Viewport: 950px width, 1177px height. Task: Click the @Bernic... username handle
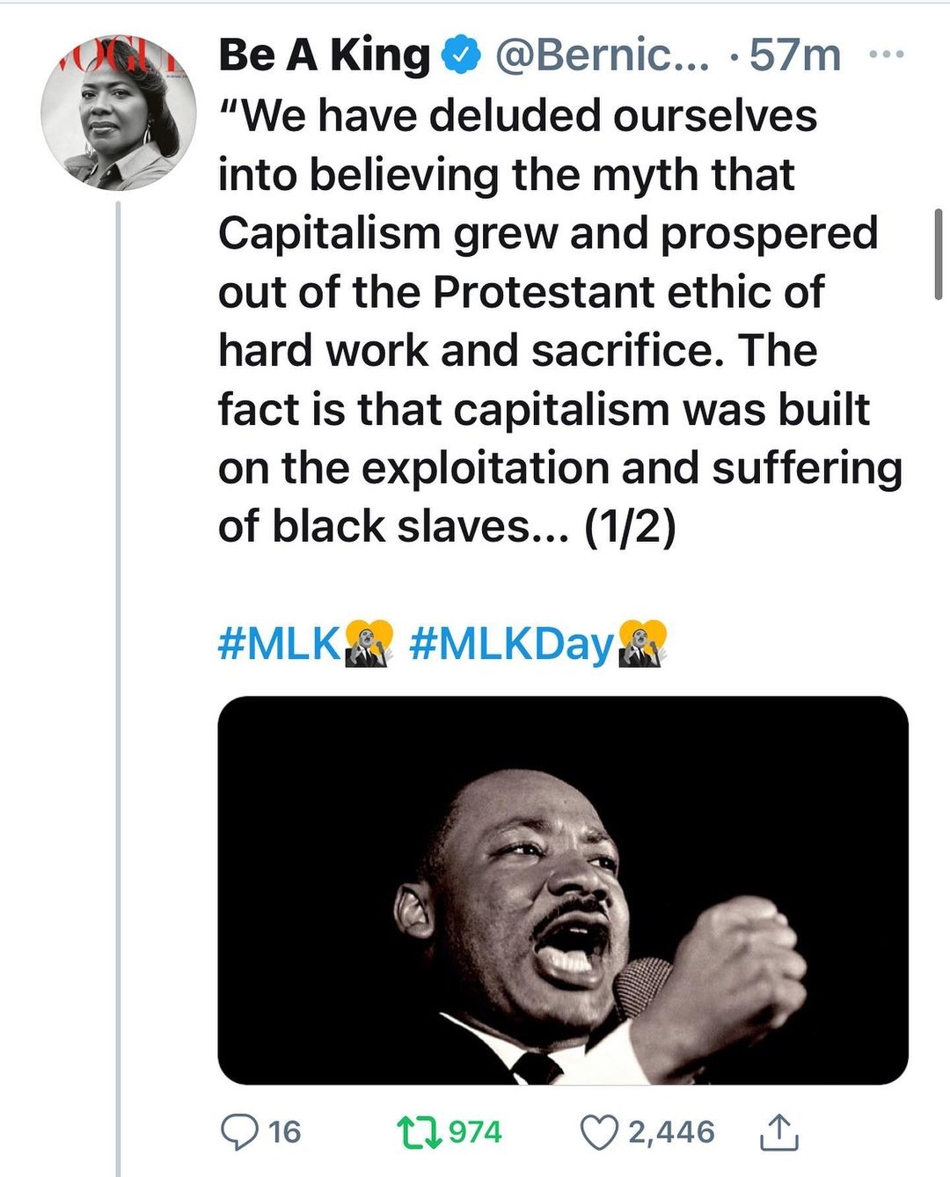[602, 55]
